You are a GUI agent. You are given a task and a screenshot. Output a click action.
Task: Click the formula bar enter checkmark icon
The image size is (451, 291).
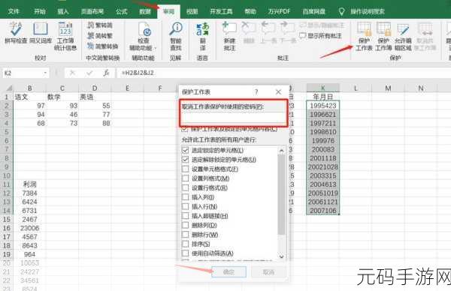tap(89, 73)
